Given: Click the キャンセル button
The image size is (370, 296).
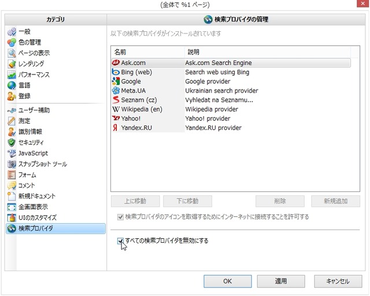Looking at the screenshot, I should click(338, 281).
